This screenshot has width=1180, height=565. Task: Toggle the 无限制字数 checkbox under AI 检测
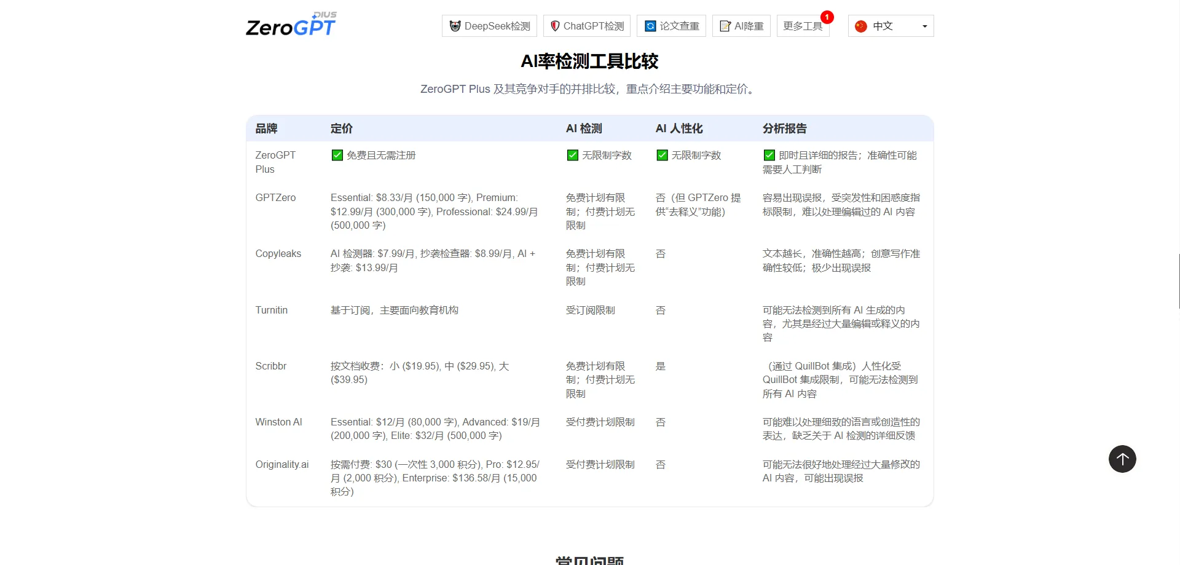pyautogui.click(x=572, y=155)
